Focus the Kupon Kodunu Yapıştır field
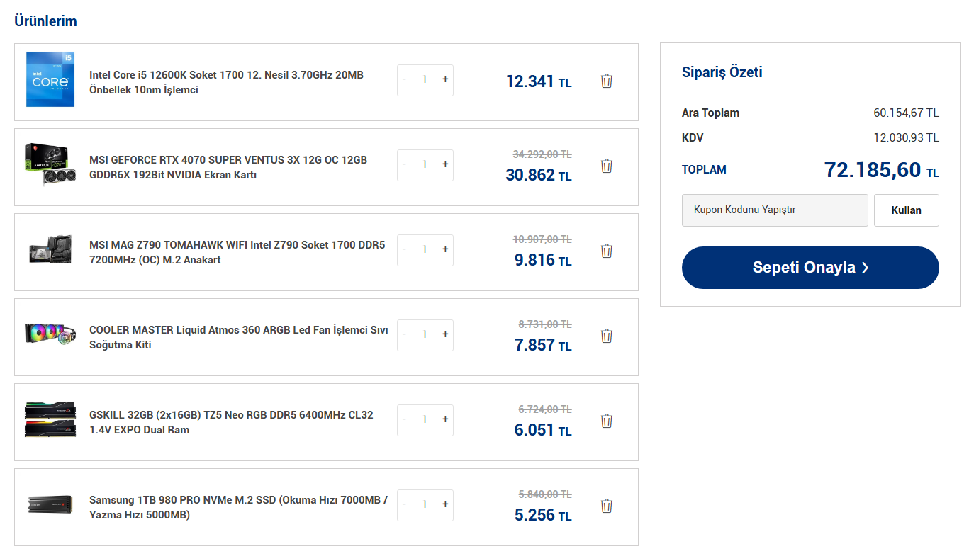Screen dimensions: 969x556 [x=775, y=210]
